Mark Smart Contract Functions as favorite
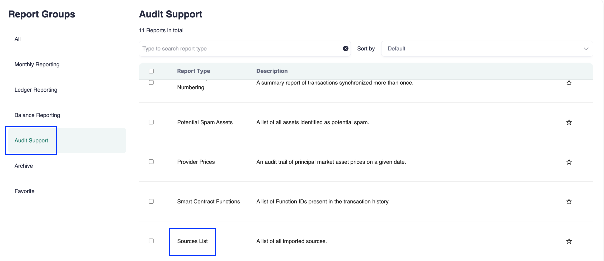Image resolution: width=604 pixels, height=261 pixels. pyautogui.click(x=569, y=202)
